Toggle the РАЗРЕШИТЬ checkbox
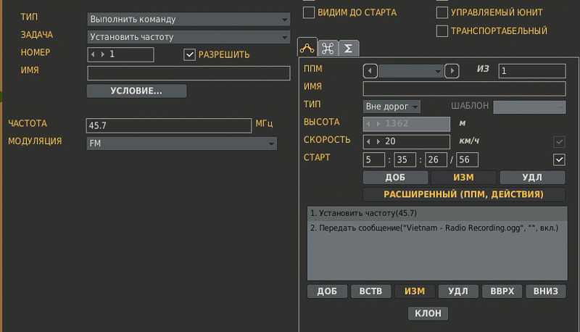This screenshot has height=332, width=580. click(190, 54)
